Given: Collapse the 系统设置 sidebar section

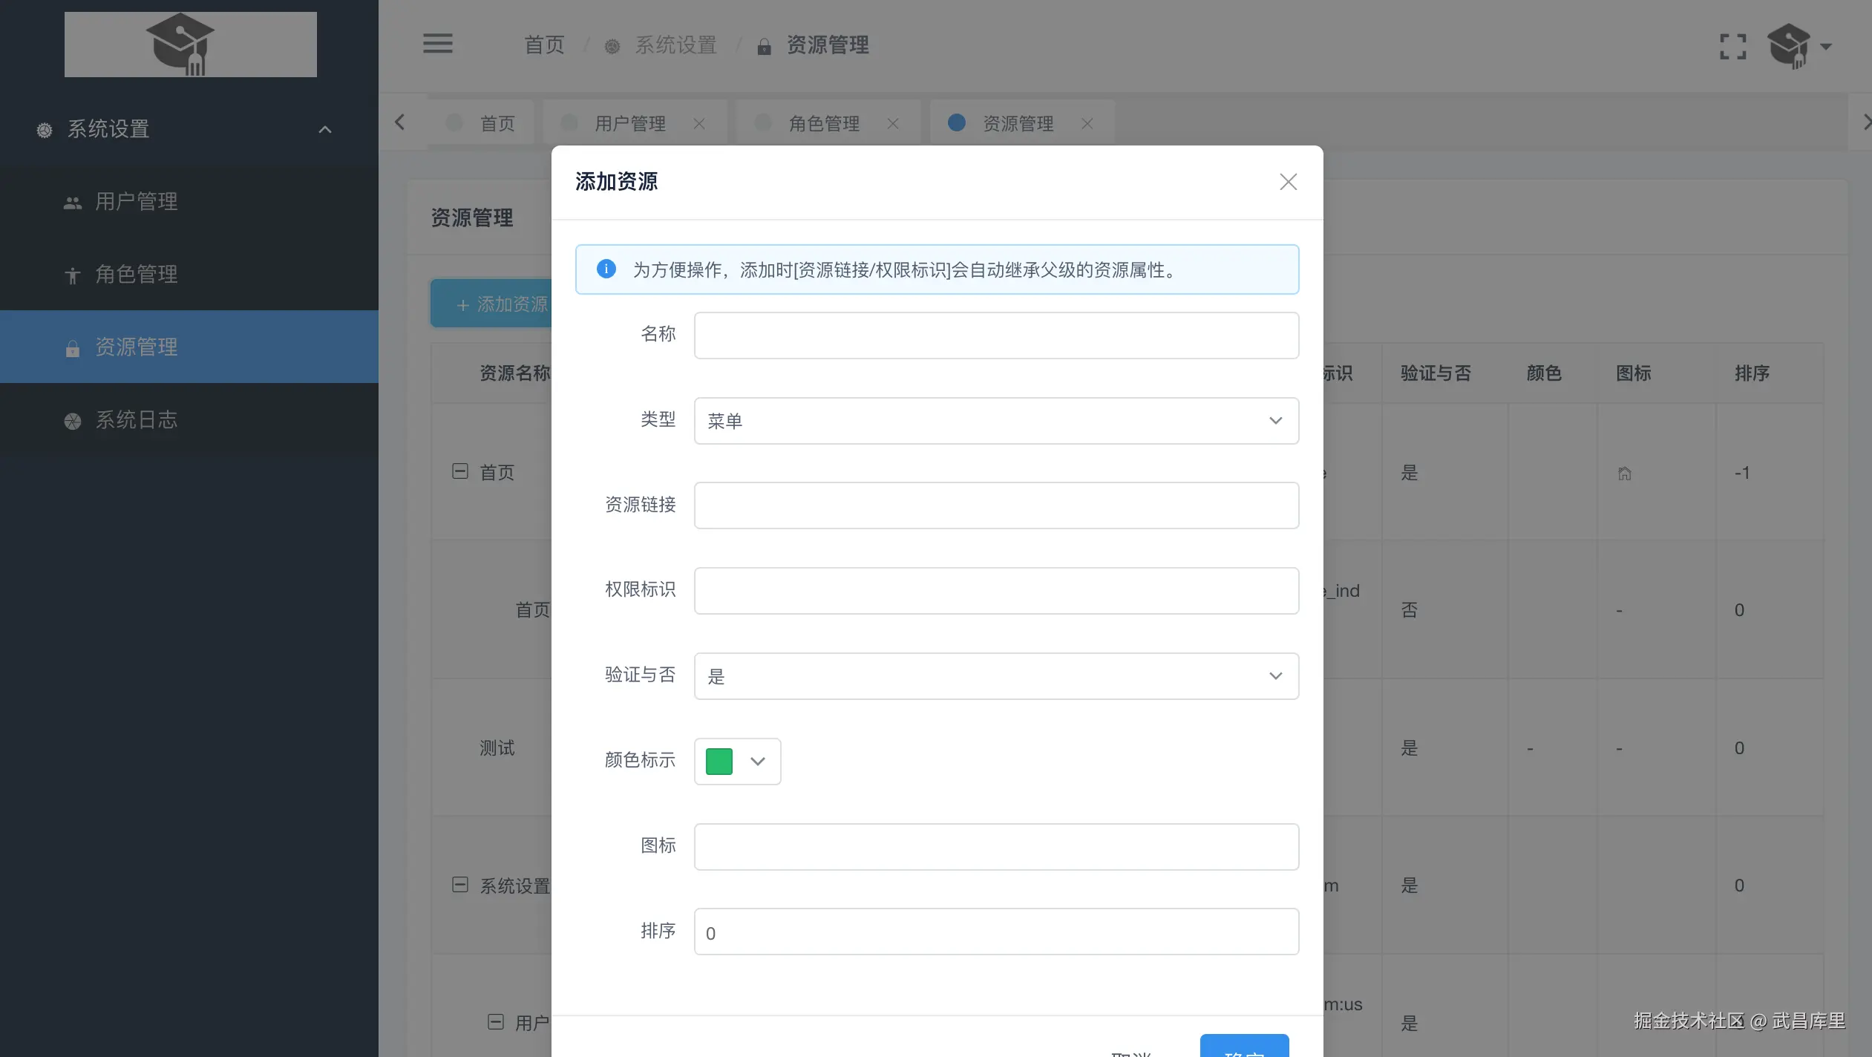Looking at the screenshot, I should (x=324, y=130).
